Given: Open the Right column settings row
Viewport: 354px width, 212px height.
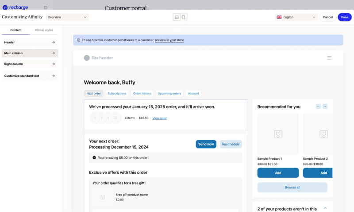Looking at the screenshot, I should click(30, 64).
